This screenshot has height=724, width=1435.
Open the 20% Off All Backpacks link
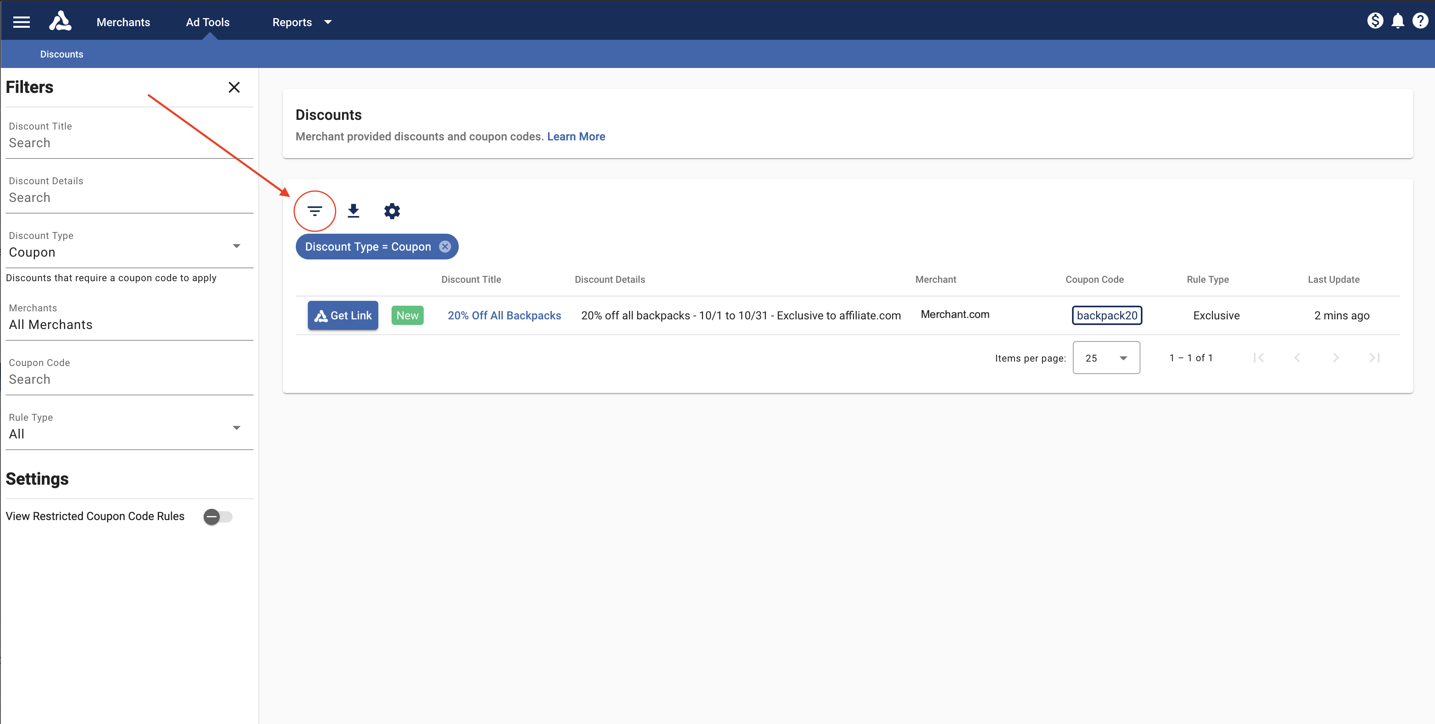coord(504,315)
